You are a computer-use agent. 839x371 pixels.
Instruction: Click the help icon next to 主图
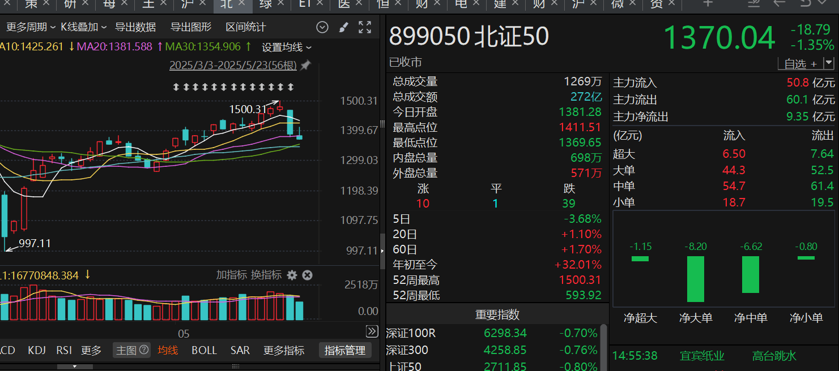tap(144, 350)
